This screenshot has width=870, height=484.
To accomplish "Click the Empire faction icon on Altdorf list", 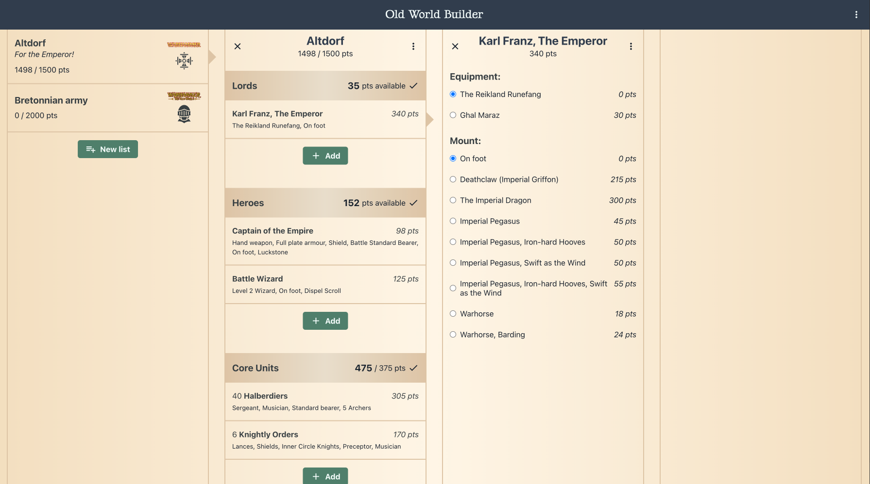I will (x=184, y=61).
